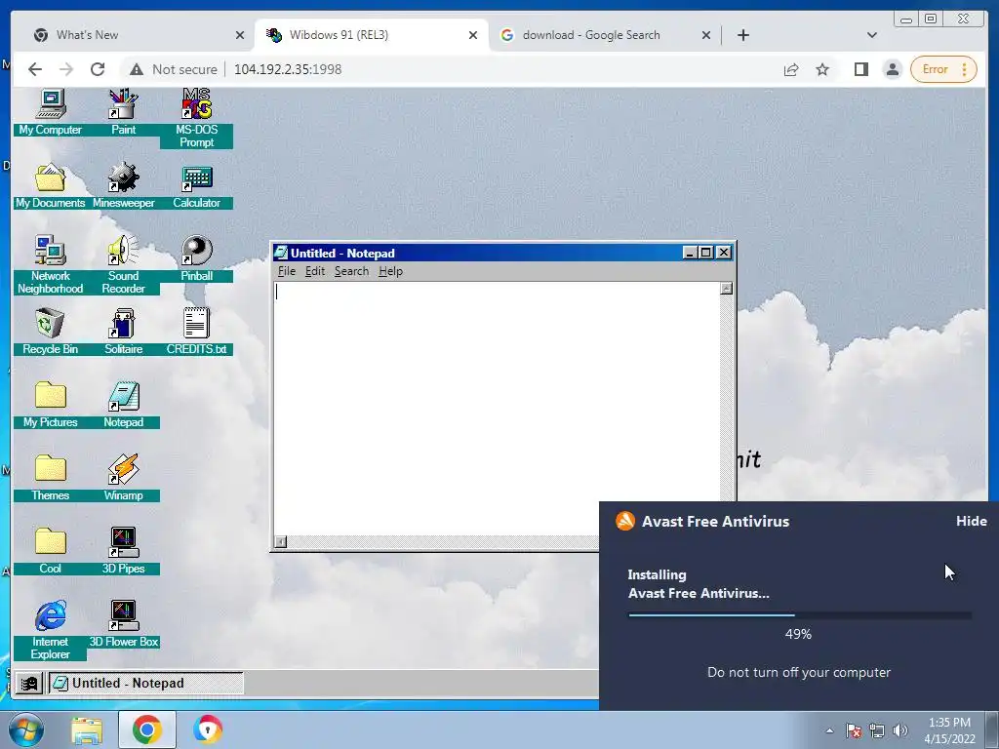Expand the tab search chevron
The width and height of the screenshot is (999, 749).
click(872, 35)
